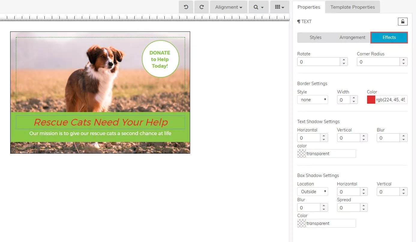The image size is (416, 242).
Task: Open the Properties tab
Action: [x=309, y=7]
